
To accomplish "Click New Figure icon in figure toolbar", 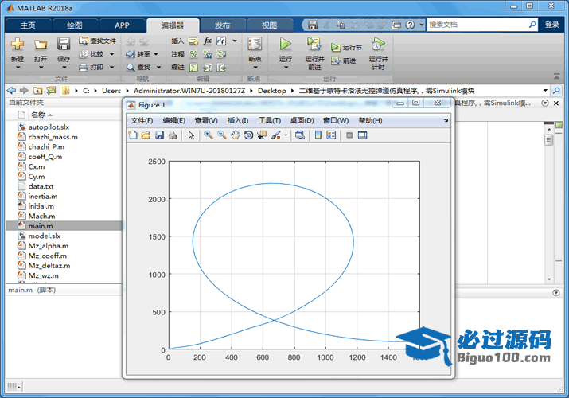I will (x=133, y=135).
